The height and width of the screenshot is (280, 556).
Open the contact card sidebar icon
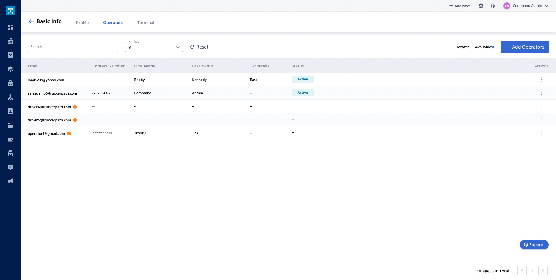(x=10, y=111)
